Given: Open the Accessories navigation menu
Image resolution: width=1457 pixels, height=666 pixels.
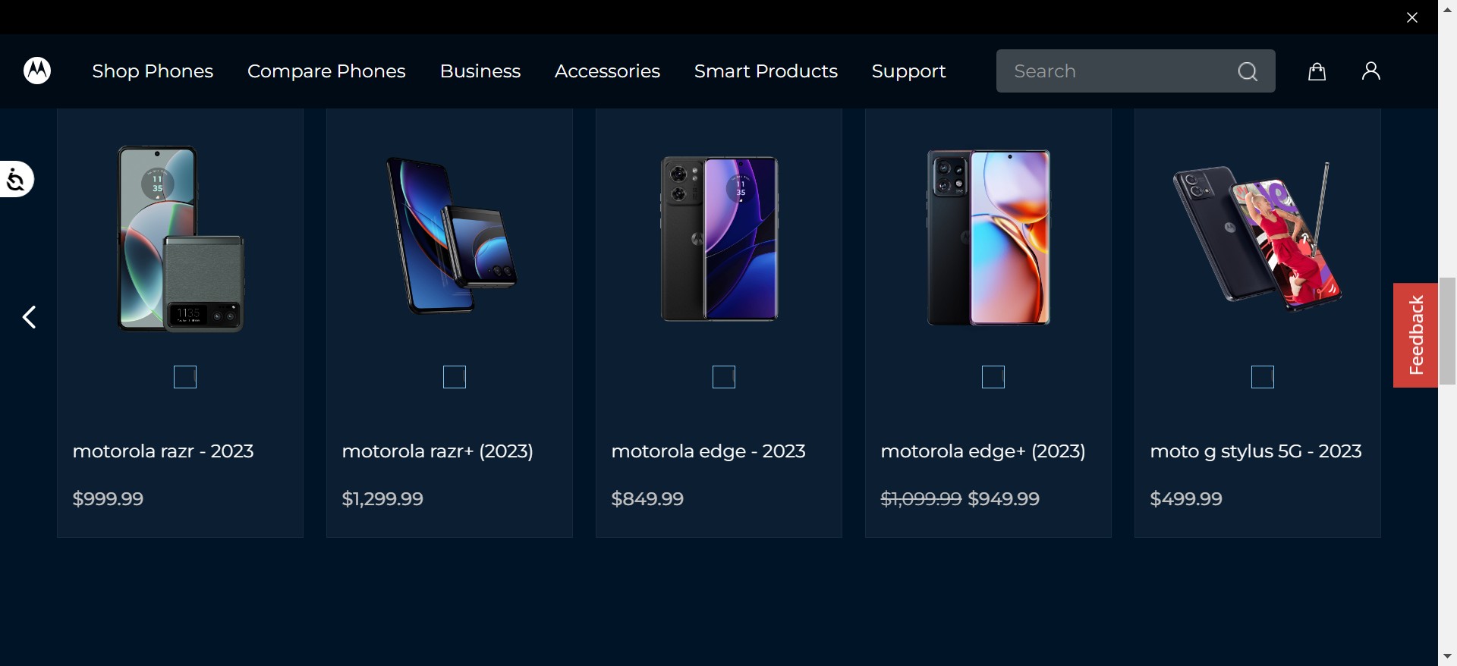Looking at the screenshot, I should pyautogui.click(x=607, y=71).
